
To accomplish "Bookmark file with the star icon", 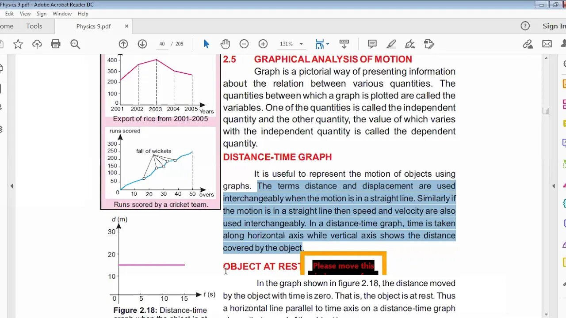I will click(x=18, y=44).
